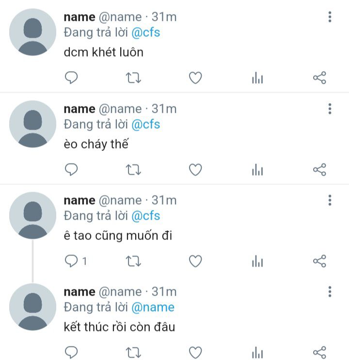View analytics for "dcm khét luôn" tweet
Image resolution: width=349 pixels, height=360 pixels.
pyautogui.click(x=257, y=77)
